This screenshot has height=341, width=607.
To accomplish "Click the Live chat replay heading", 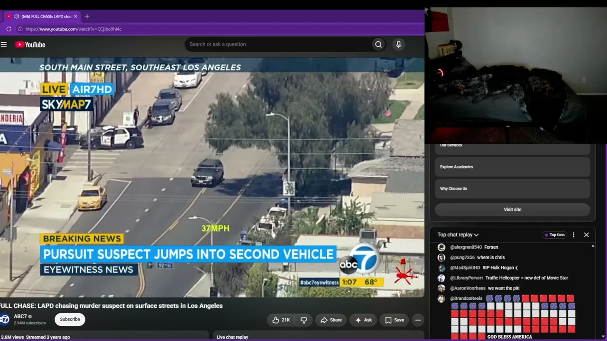I will tap(232, 337).
